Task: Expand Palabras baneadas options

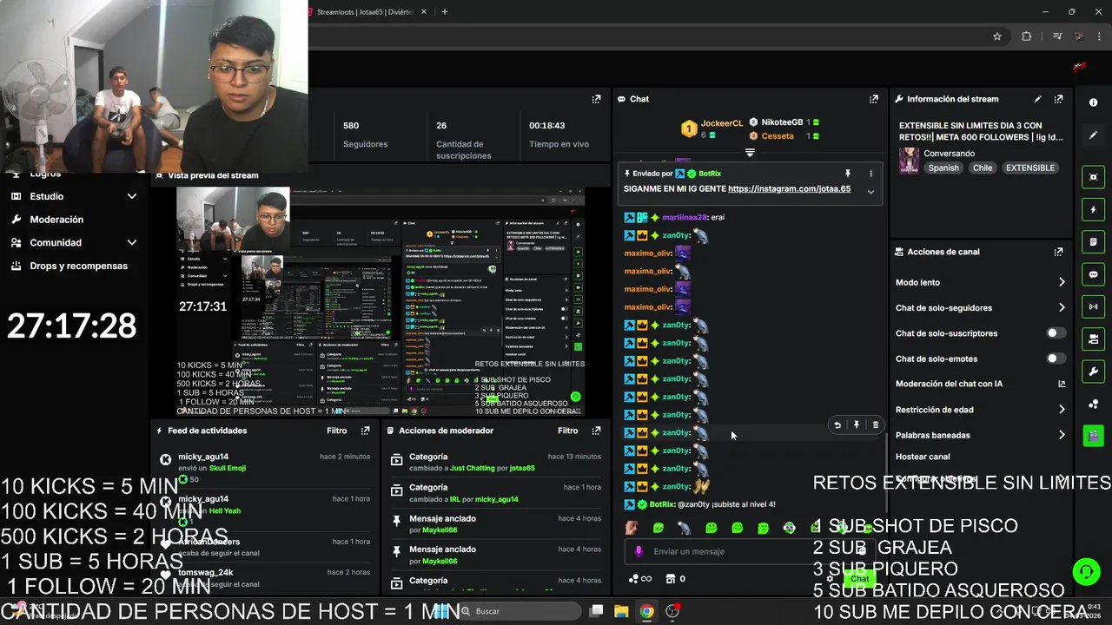Action: [1061, 435]
